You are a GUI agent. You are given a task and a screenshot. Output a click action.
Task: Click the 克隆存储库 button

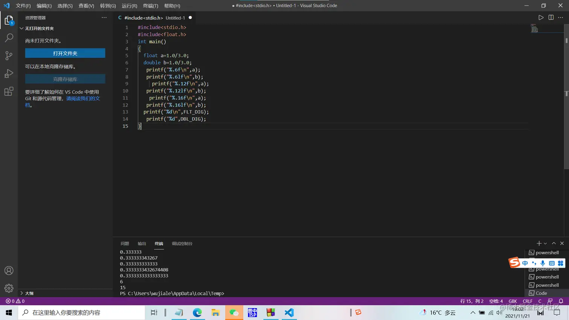65,79
